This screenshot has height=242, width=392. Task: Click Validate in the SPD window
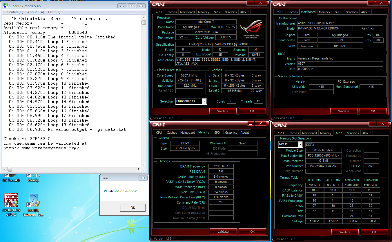(x=345, y=232)
